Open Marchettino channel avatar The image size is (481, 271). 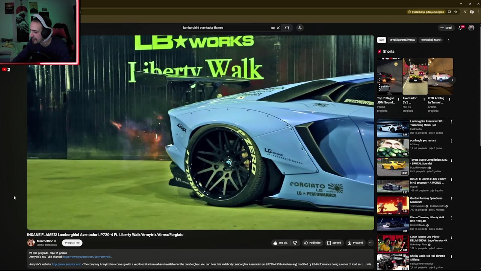coord(31,243)
